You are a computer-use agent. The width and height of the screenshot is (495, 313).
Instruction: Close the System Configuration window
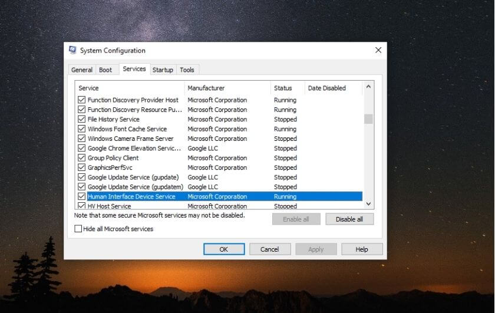pyautogui.click(x=378, y=51)
